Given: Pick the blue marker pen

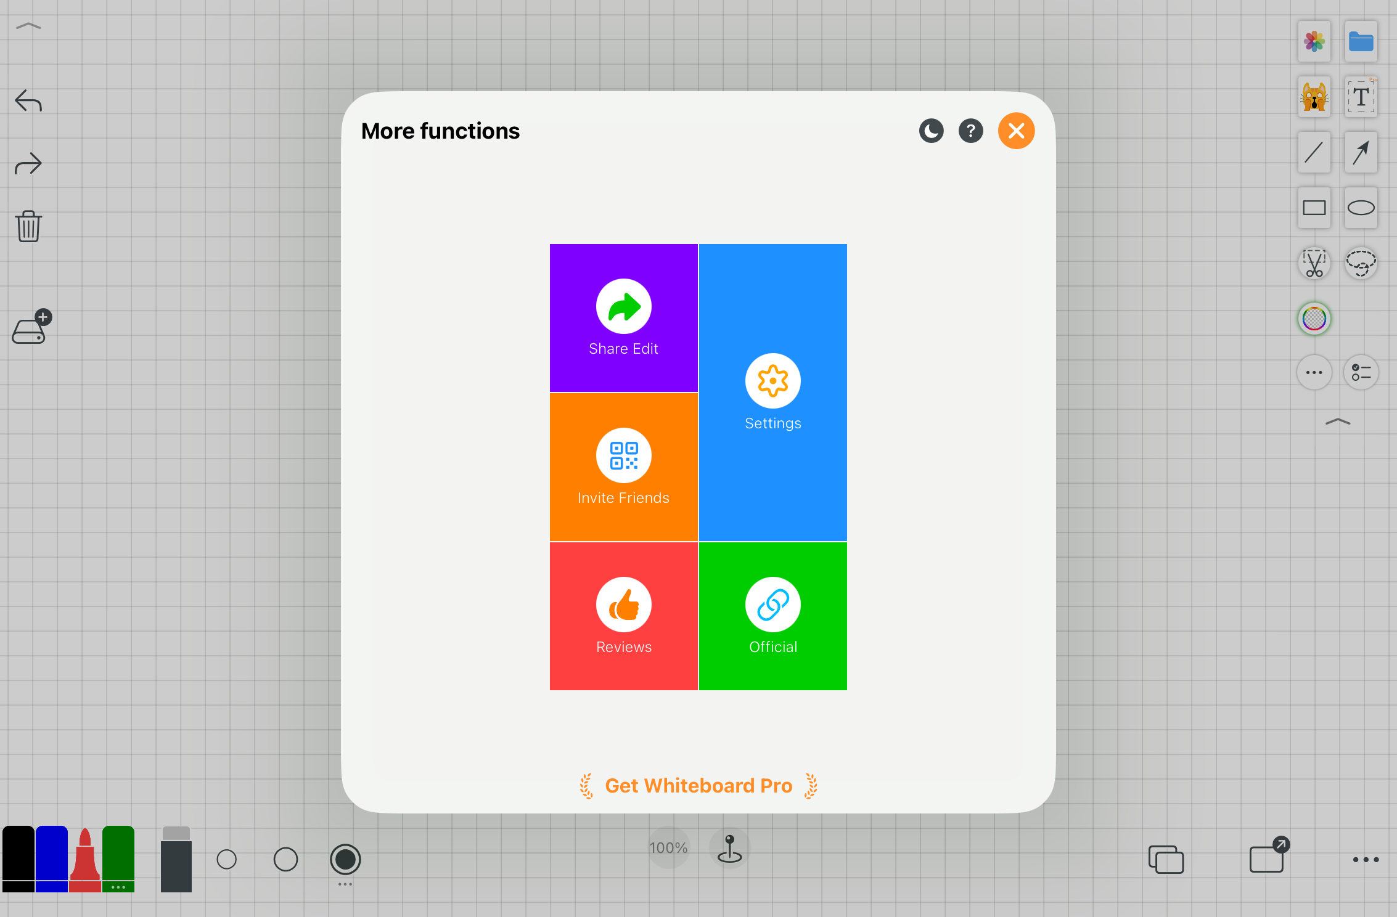Looking at the screenshot, I should tap(52, 859).
